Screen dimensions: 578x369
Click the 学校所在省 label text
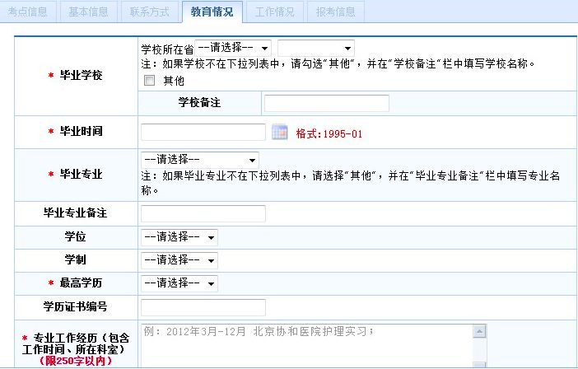[167, 49]
